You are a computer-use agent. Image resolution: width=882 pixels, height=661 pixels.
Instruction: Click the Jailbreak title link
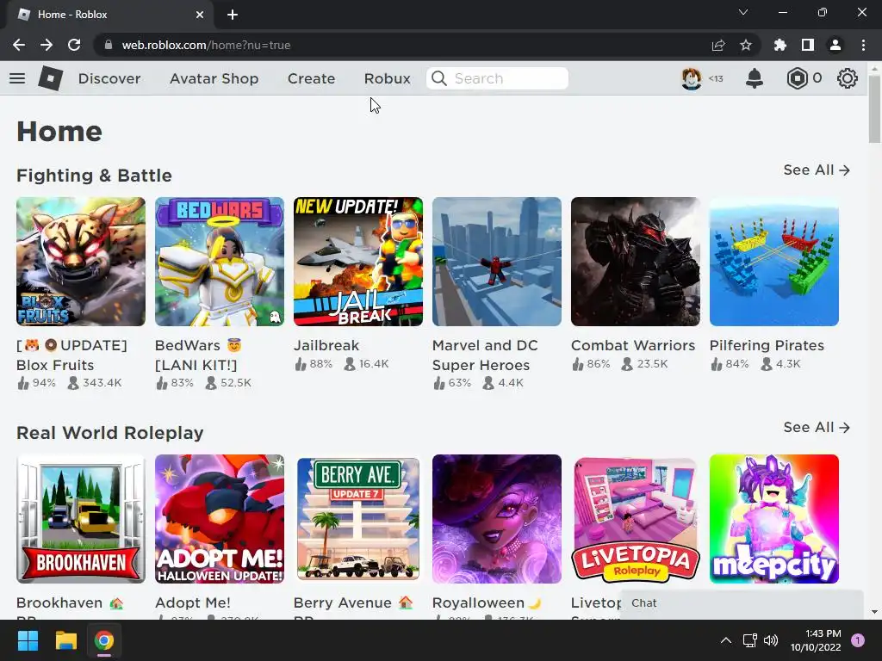point(326,345)
